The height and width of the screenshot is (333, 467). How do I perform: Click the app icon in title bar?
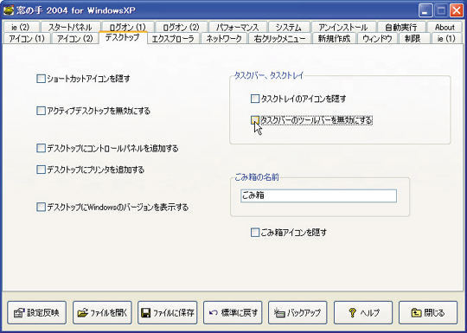tap(10, 10)
